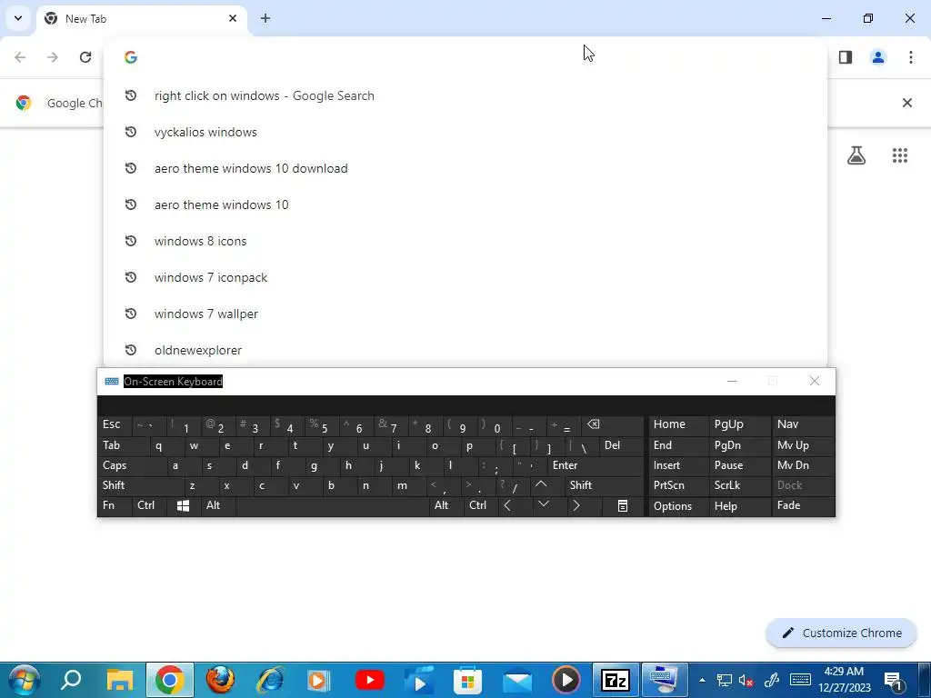931x698 pixels.
Task: Launch Internet Explorer from taskbar
Action: click(x=269, y=680)
